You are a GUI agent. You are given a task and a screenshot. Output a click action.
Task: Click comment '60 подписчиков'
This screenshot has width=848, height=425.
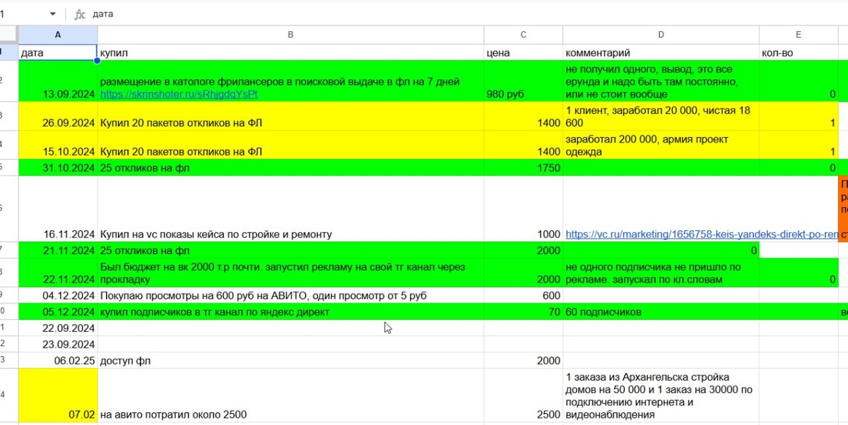pyautogui.click(x=661, y=311)
